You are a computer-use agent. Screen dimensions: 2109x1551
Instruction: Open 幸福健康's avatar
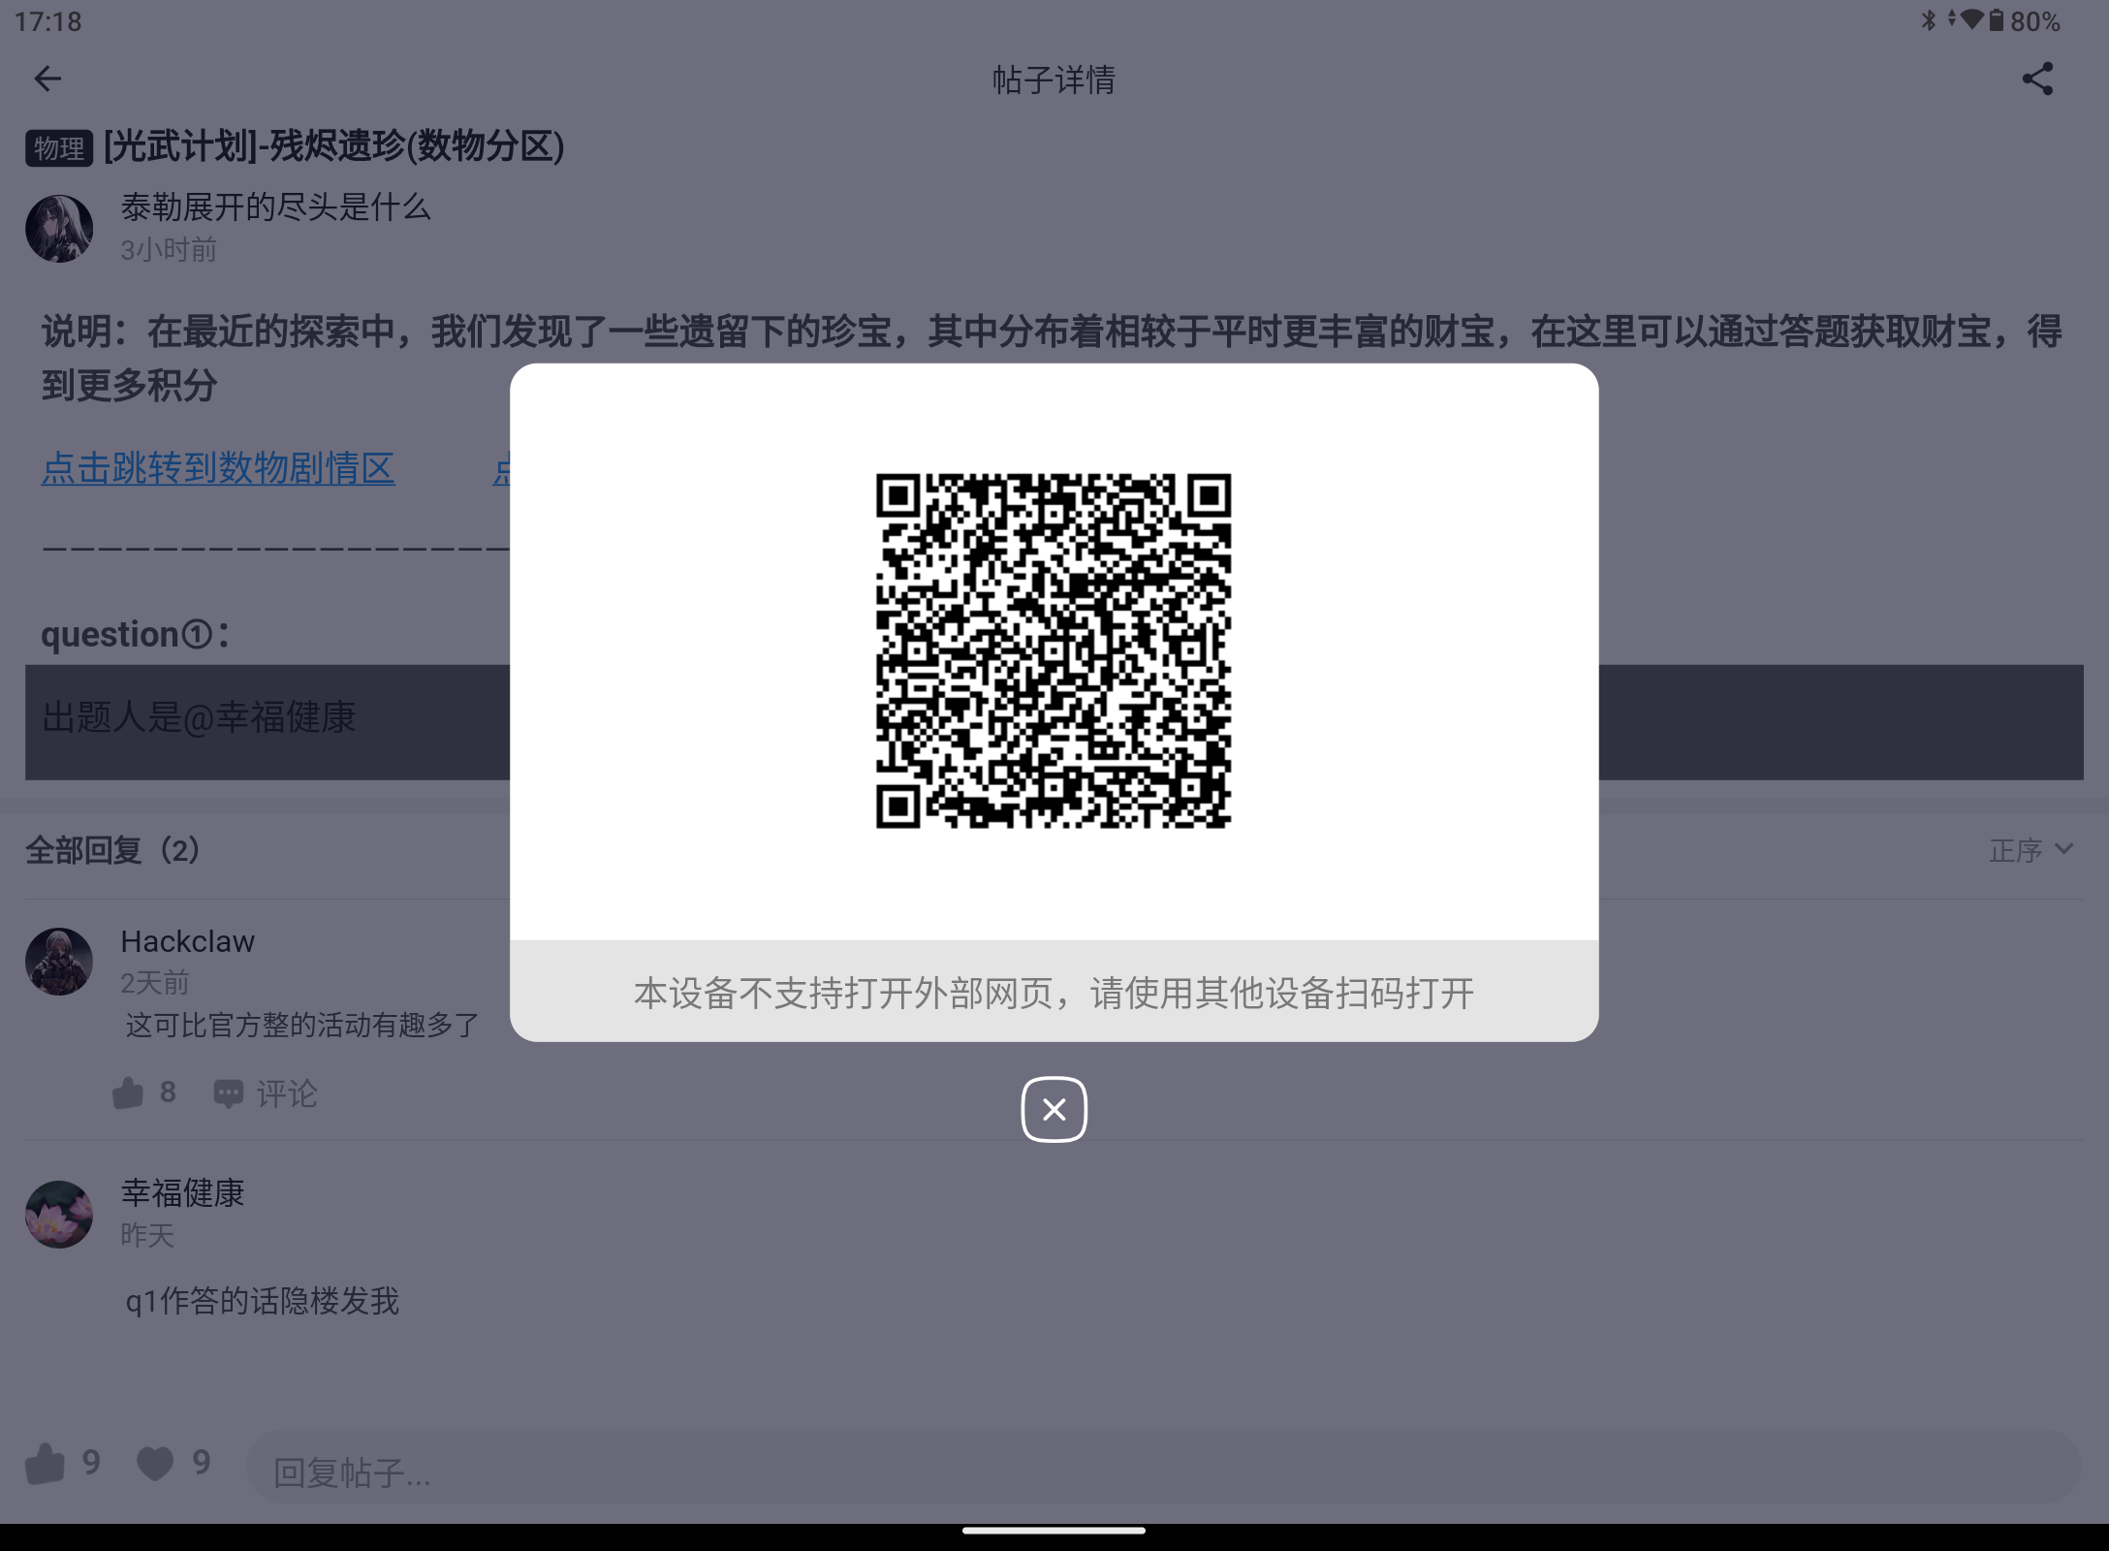59,1214
